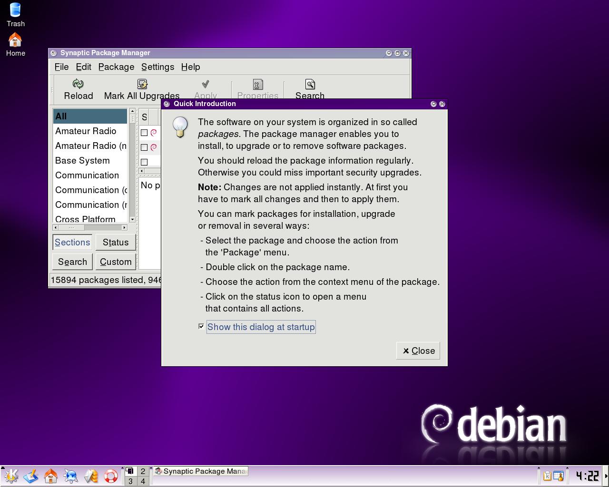609x487 pixels.
Task: Click the second package row's Debian swirl icon
Action: point(154,147)
